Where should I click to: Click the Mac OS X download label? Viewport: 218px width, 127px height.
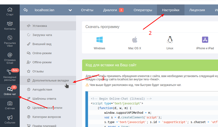[134, 48]
